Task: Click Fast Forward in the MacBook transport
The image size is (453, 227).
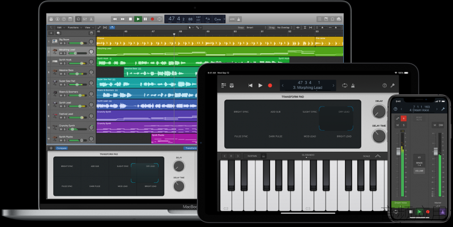Action: (x=123, y=19)
